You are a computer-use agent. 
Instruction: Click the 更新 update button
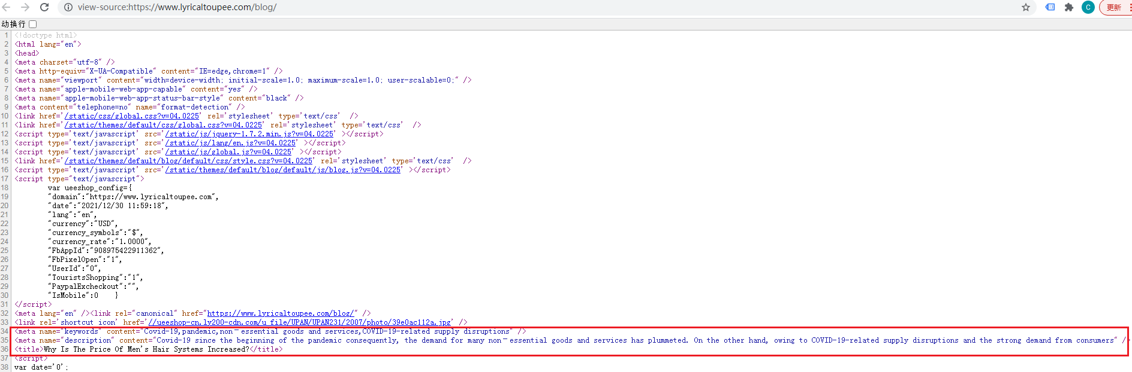click(x=1115, y=7)
